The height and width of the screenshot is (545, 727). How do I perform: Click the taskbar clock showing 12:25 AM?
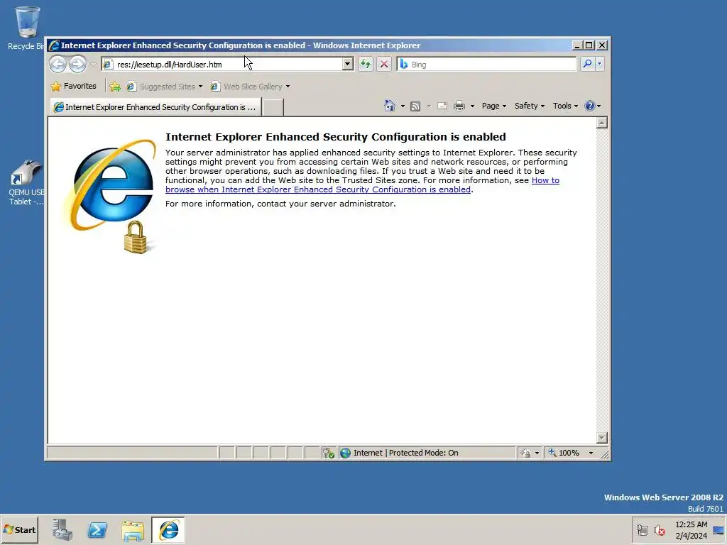click(x=692, y=529)
